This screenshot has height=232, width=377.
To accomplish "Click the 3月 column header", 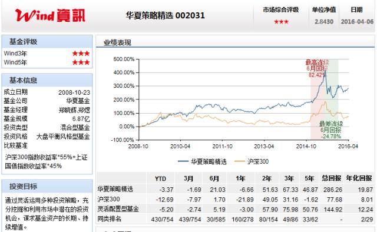I will [x=188, y=178].
